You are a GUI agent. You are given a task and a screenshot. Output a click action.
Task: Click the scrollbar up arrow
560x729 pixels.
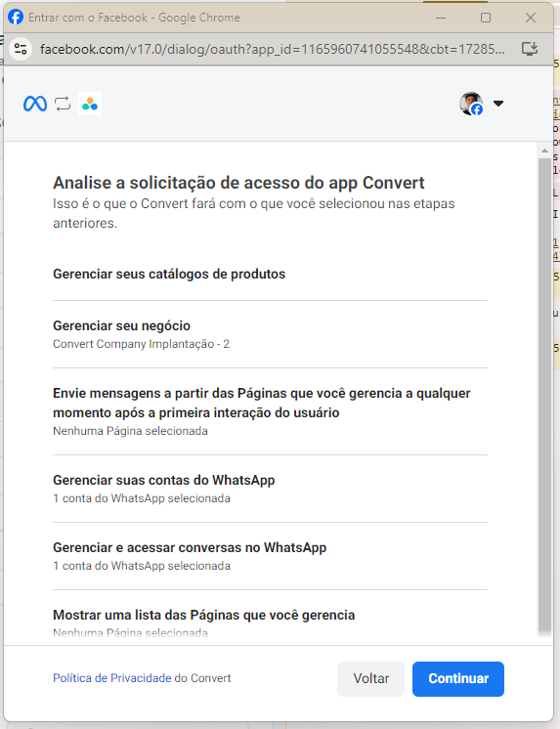pyautogui.click(x=544, y=151)
